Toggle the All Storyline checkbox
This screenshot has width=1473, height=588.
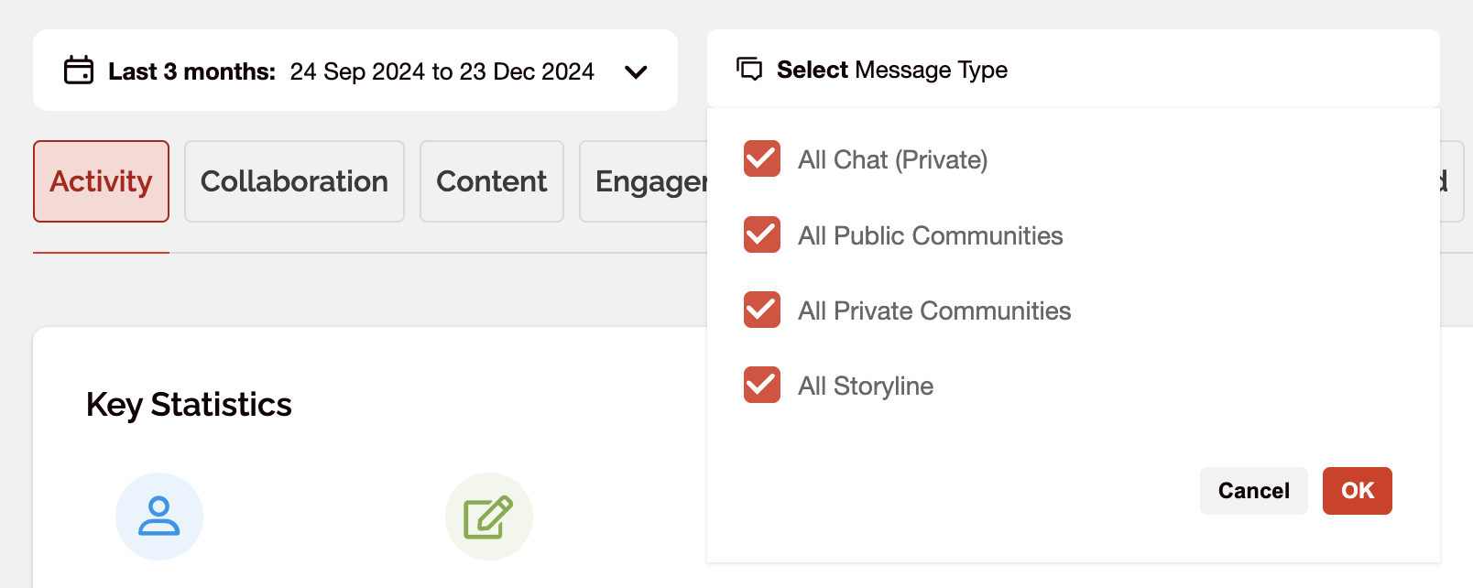[x=762, y=386]
